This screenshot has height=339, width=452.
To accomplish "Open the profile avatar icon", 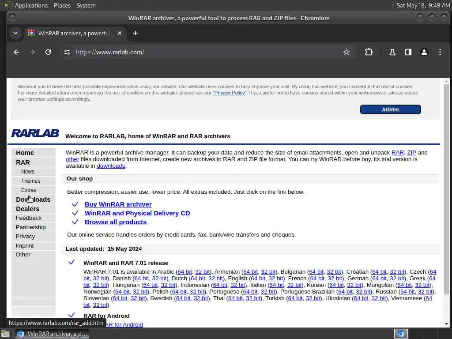I will click(x=424, y=52).
